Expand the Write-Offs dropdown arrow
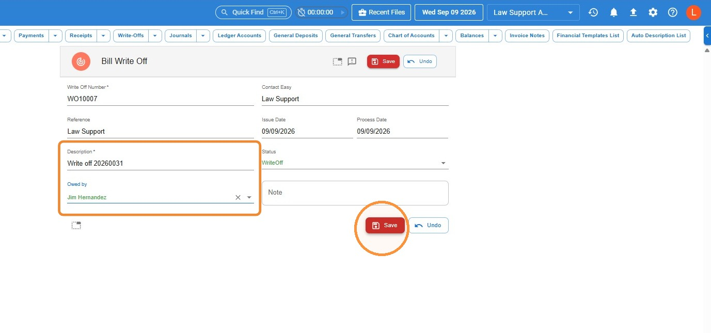This screenshot has height=333, width=711. coord(155,36)
